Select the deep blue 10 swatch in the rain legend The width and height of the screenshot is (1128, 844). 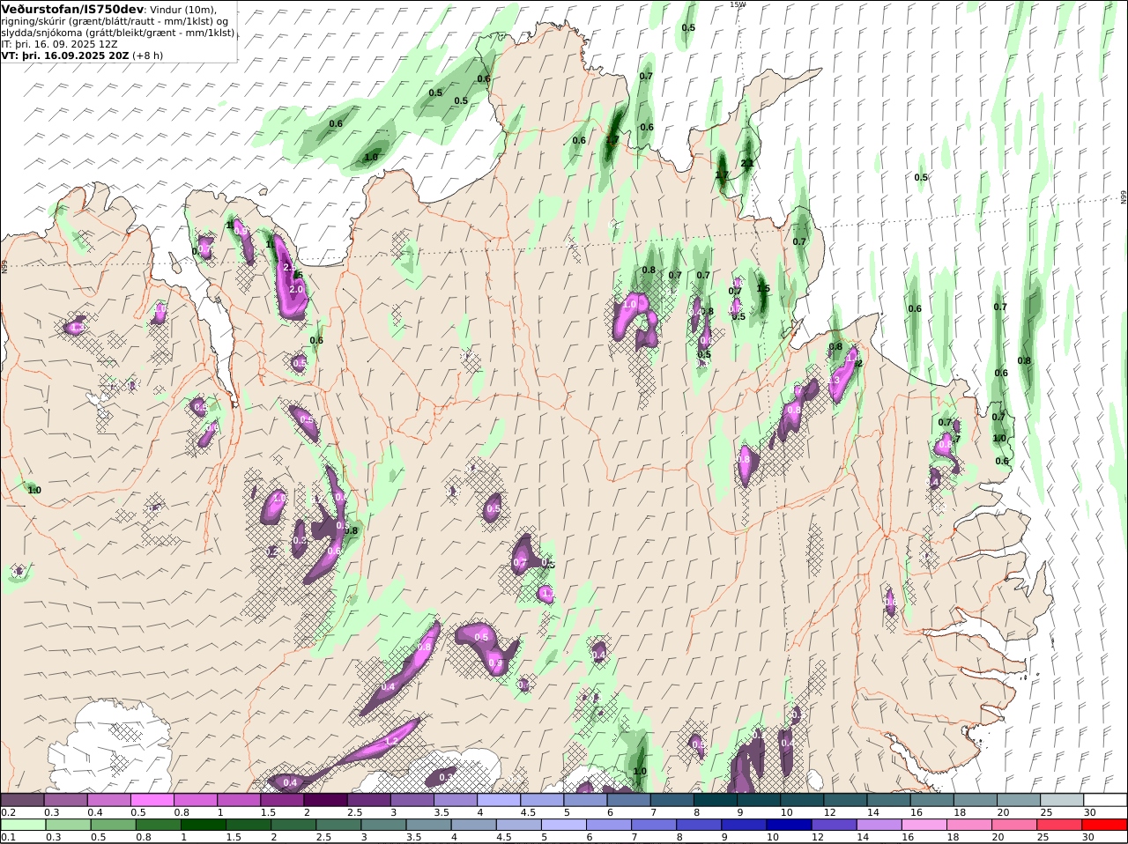788,825
